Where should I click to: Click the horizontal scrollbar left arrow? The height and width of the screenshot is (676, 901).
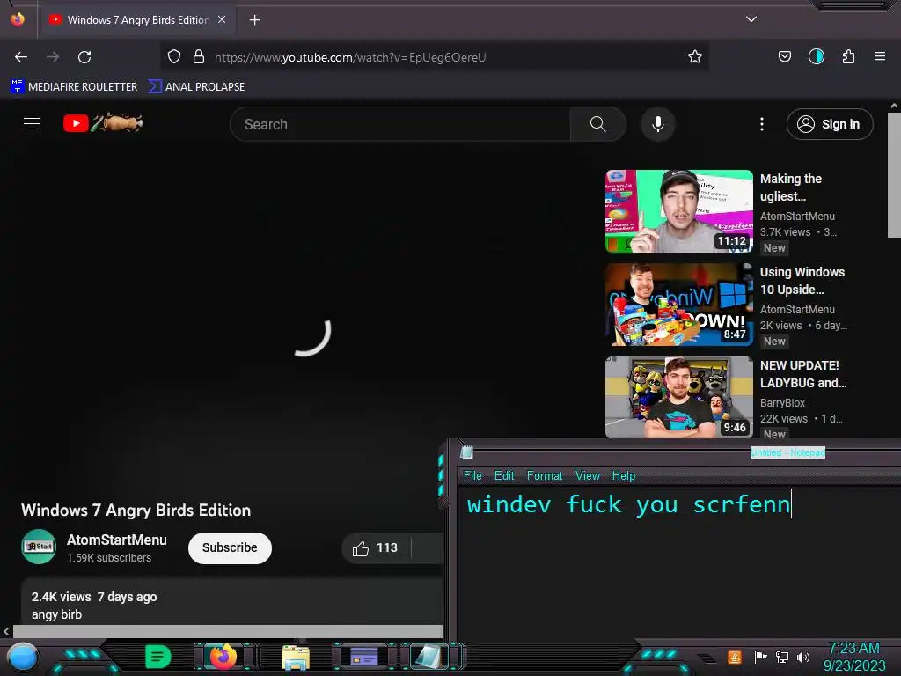tap(6, 631)
